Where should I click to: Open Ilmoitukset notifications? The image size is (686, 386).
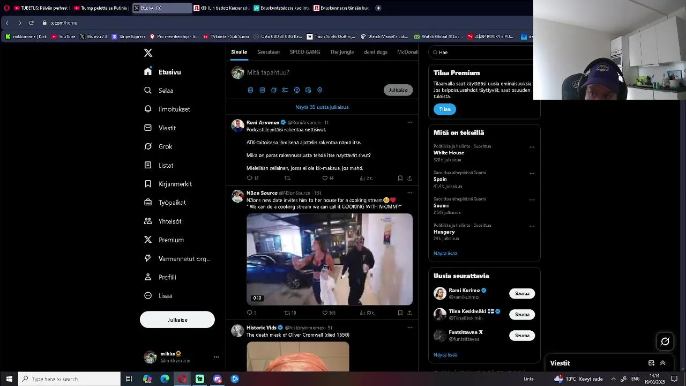point(167,109)
